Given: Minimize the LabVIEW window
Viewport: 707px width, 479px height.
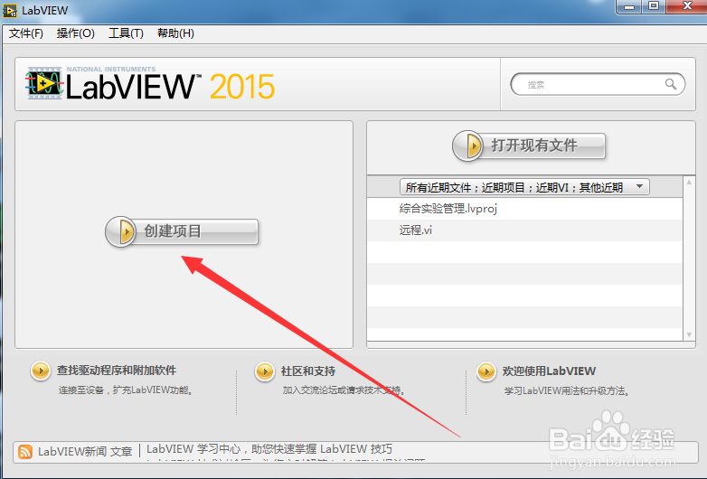Looking at the screenshot, I should click(629, 5).
